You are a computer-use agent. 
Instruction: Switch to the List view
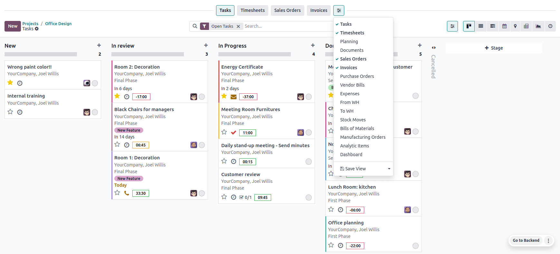pos(481,26)
